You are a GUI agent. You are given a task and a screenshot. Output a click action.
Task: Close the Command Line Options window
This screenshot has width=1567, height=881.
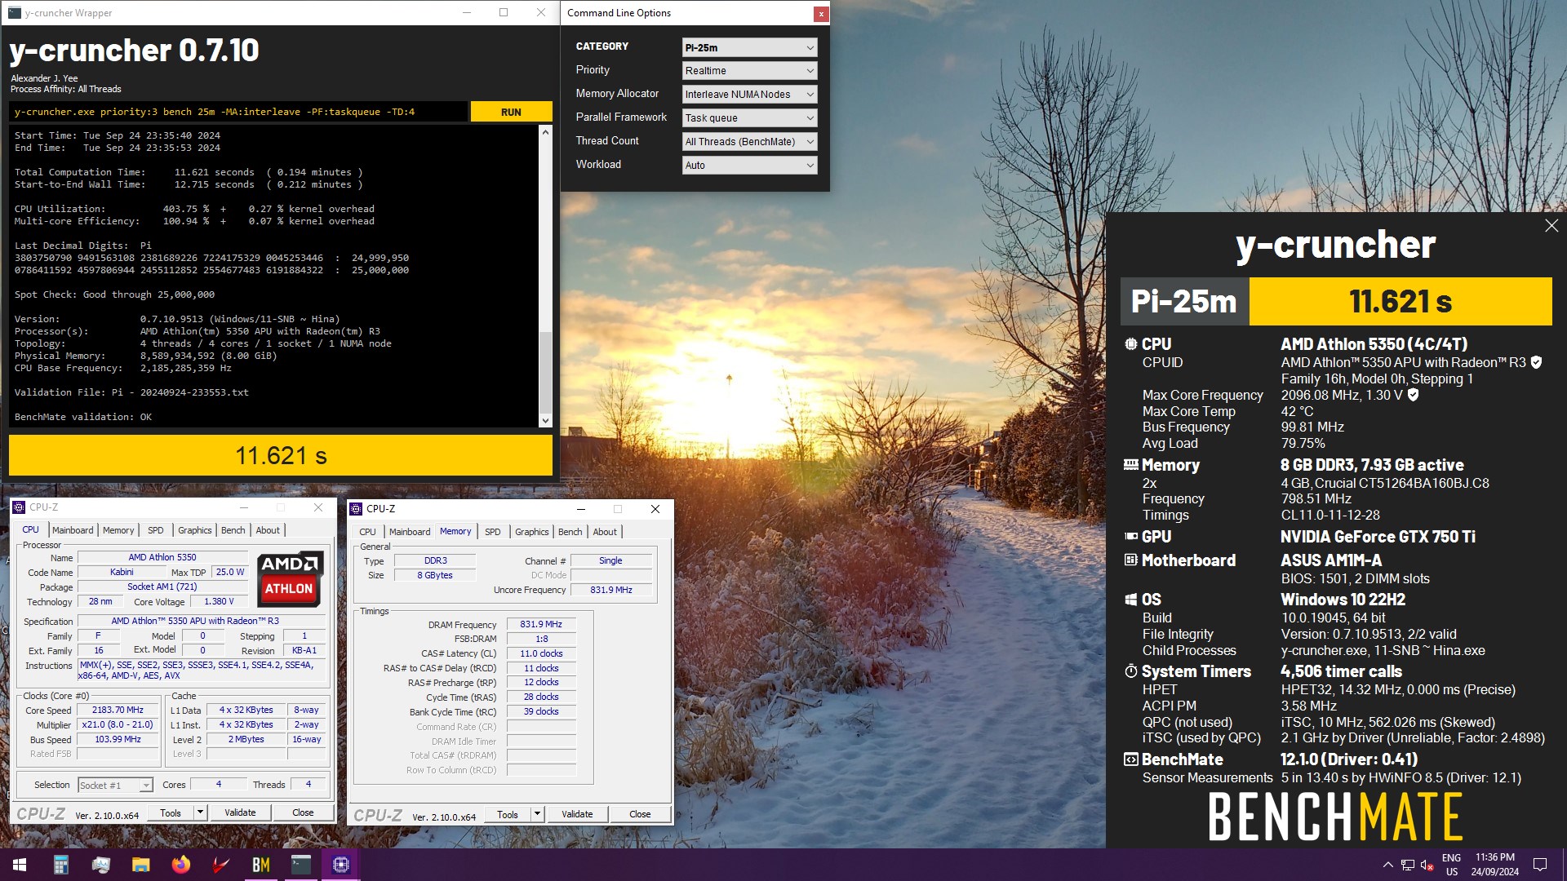pyautogui.click(x=821, y=14)
